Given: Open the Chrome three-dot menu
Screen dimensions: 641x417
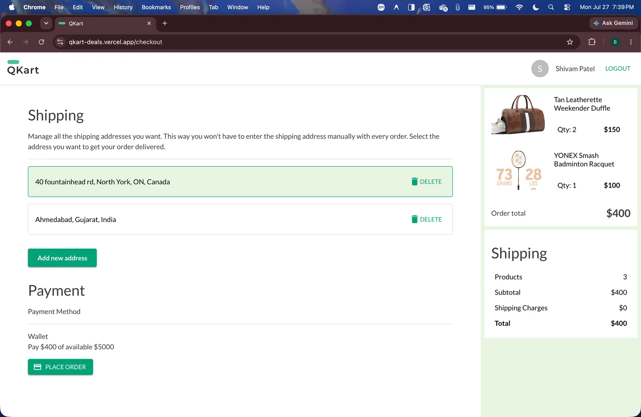Looking at the screenshot, I should pyautogui.click(x=631, y=42).
